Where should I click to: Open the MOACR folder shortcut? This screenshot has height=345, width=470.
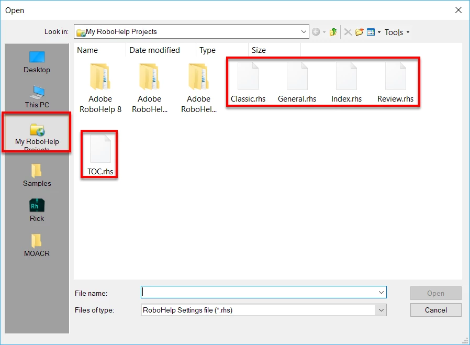pyautogui.click(x=37, y=245)
